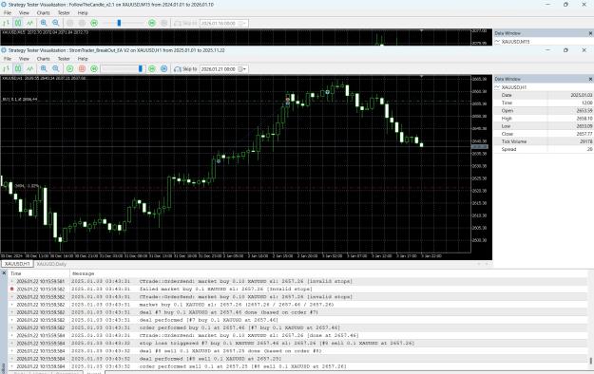Select 'deal performed [#7 buy' log row

[x=297, y=320]
